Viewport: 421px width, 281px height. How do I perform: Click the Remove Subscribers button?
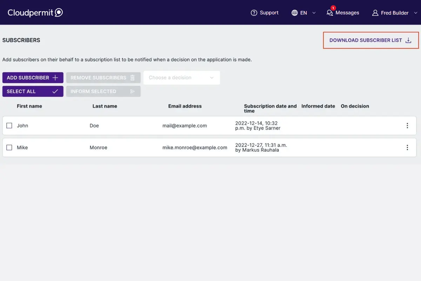click(x=103, y=78)
